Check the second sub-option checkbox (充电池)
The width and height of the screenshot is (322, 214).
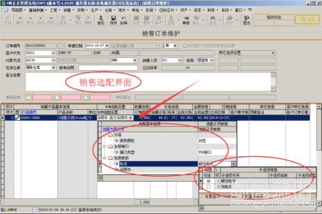(x=209, y=186)
